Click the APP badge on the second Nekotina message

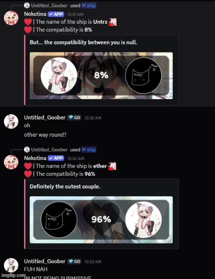pos(56,158)
